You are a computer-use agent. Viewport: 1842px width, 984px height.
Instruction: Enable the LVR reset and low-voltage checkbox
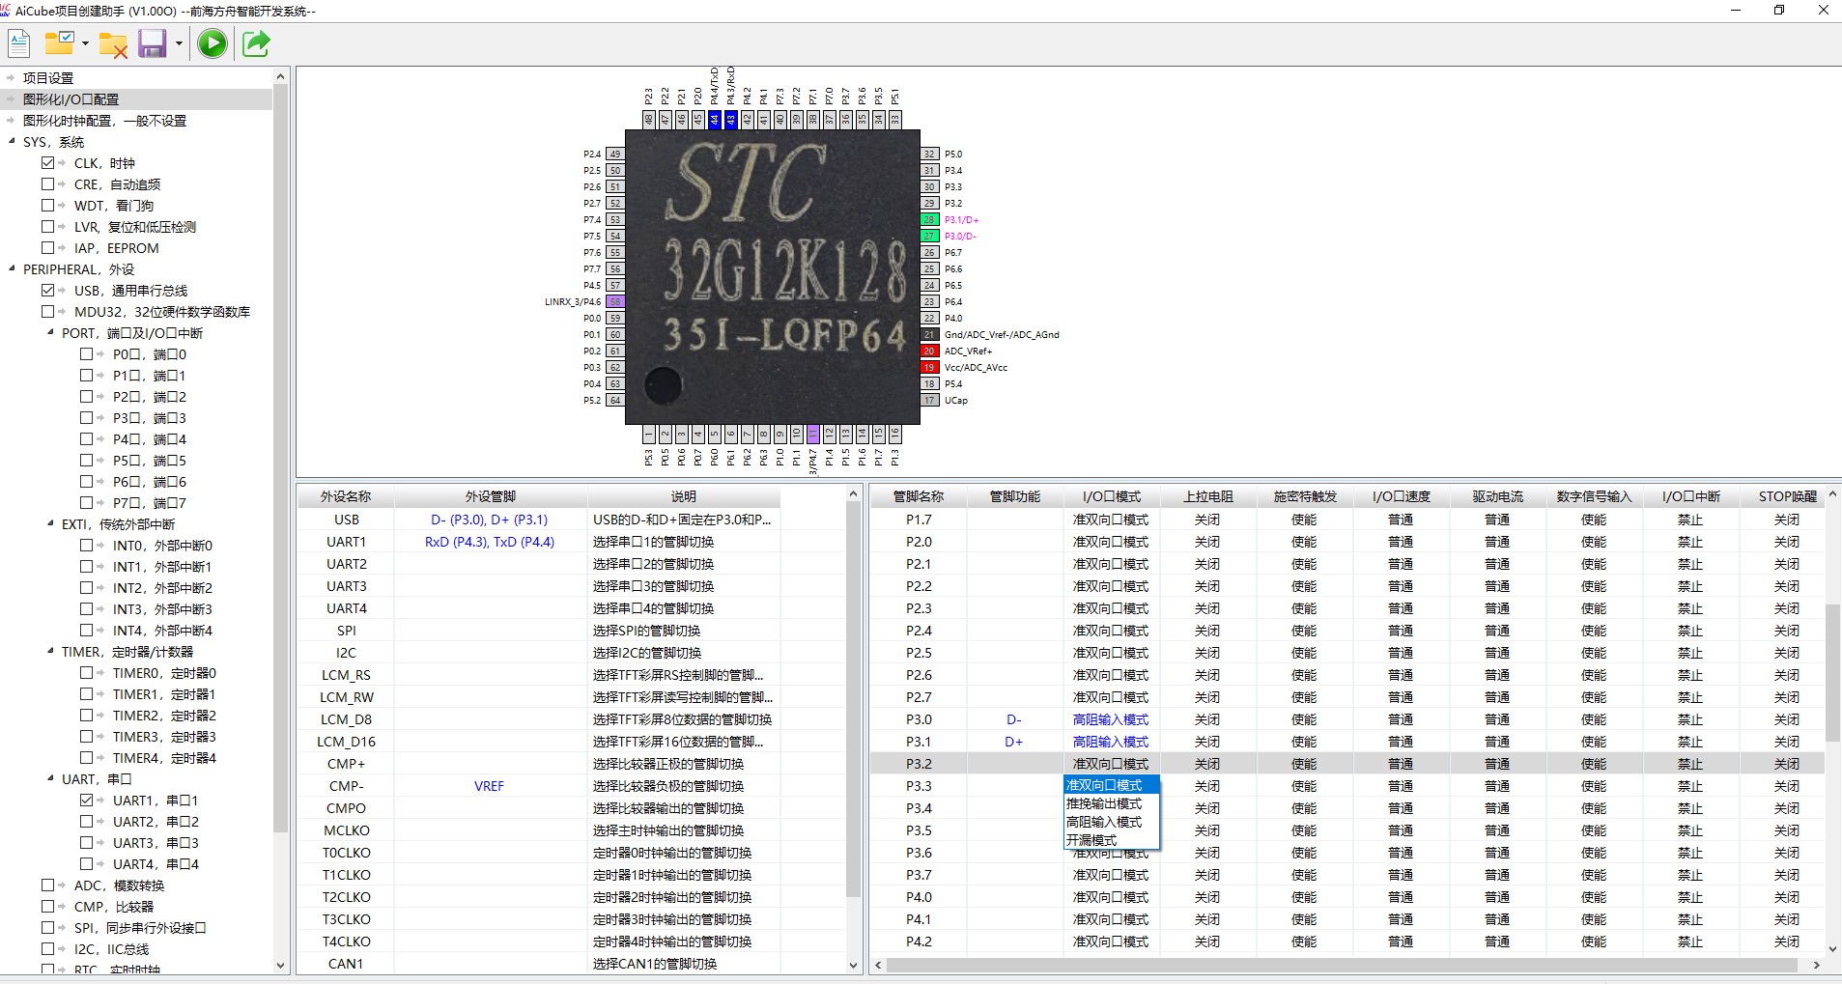click(x=47, y=227)
